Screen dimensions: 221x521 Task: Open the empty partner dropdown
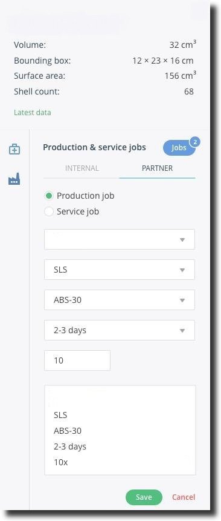point(120,239)
